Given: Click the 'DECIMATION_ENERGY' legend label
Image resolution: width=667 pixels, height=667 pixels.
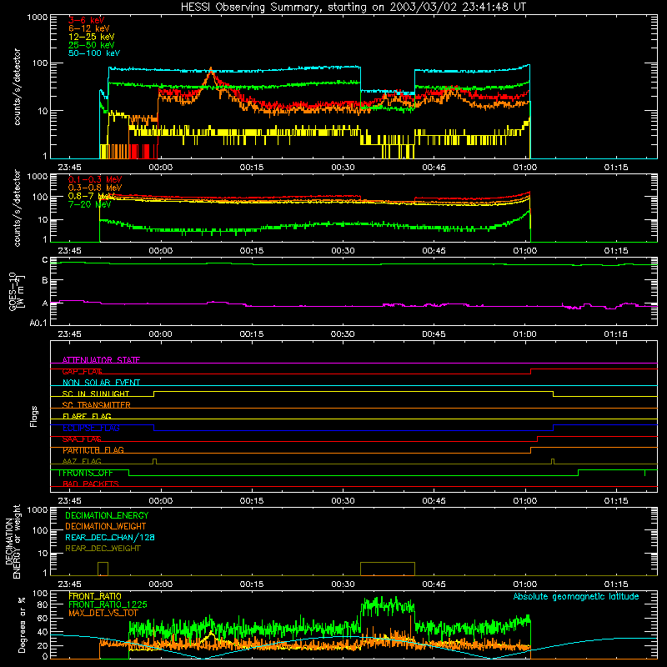Looking at the screenshot, I should point(107,515).
